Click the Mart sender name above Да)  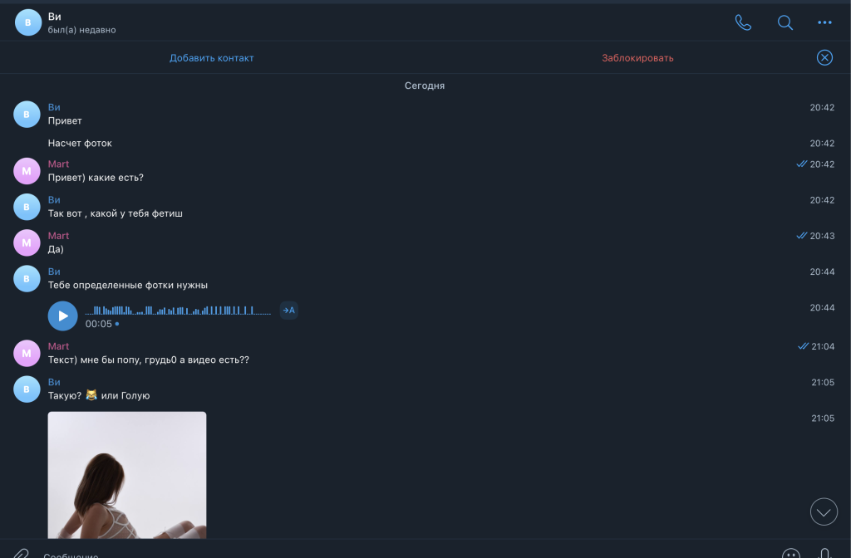58,236
